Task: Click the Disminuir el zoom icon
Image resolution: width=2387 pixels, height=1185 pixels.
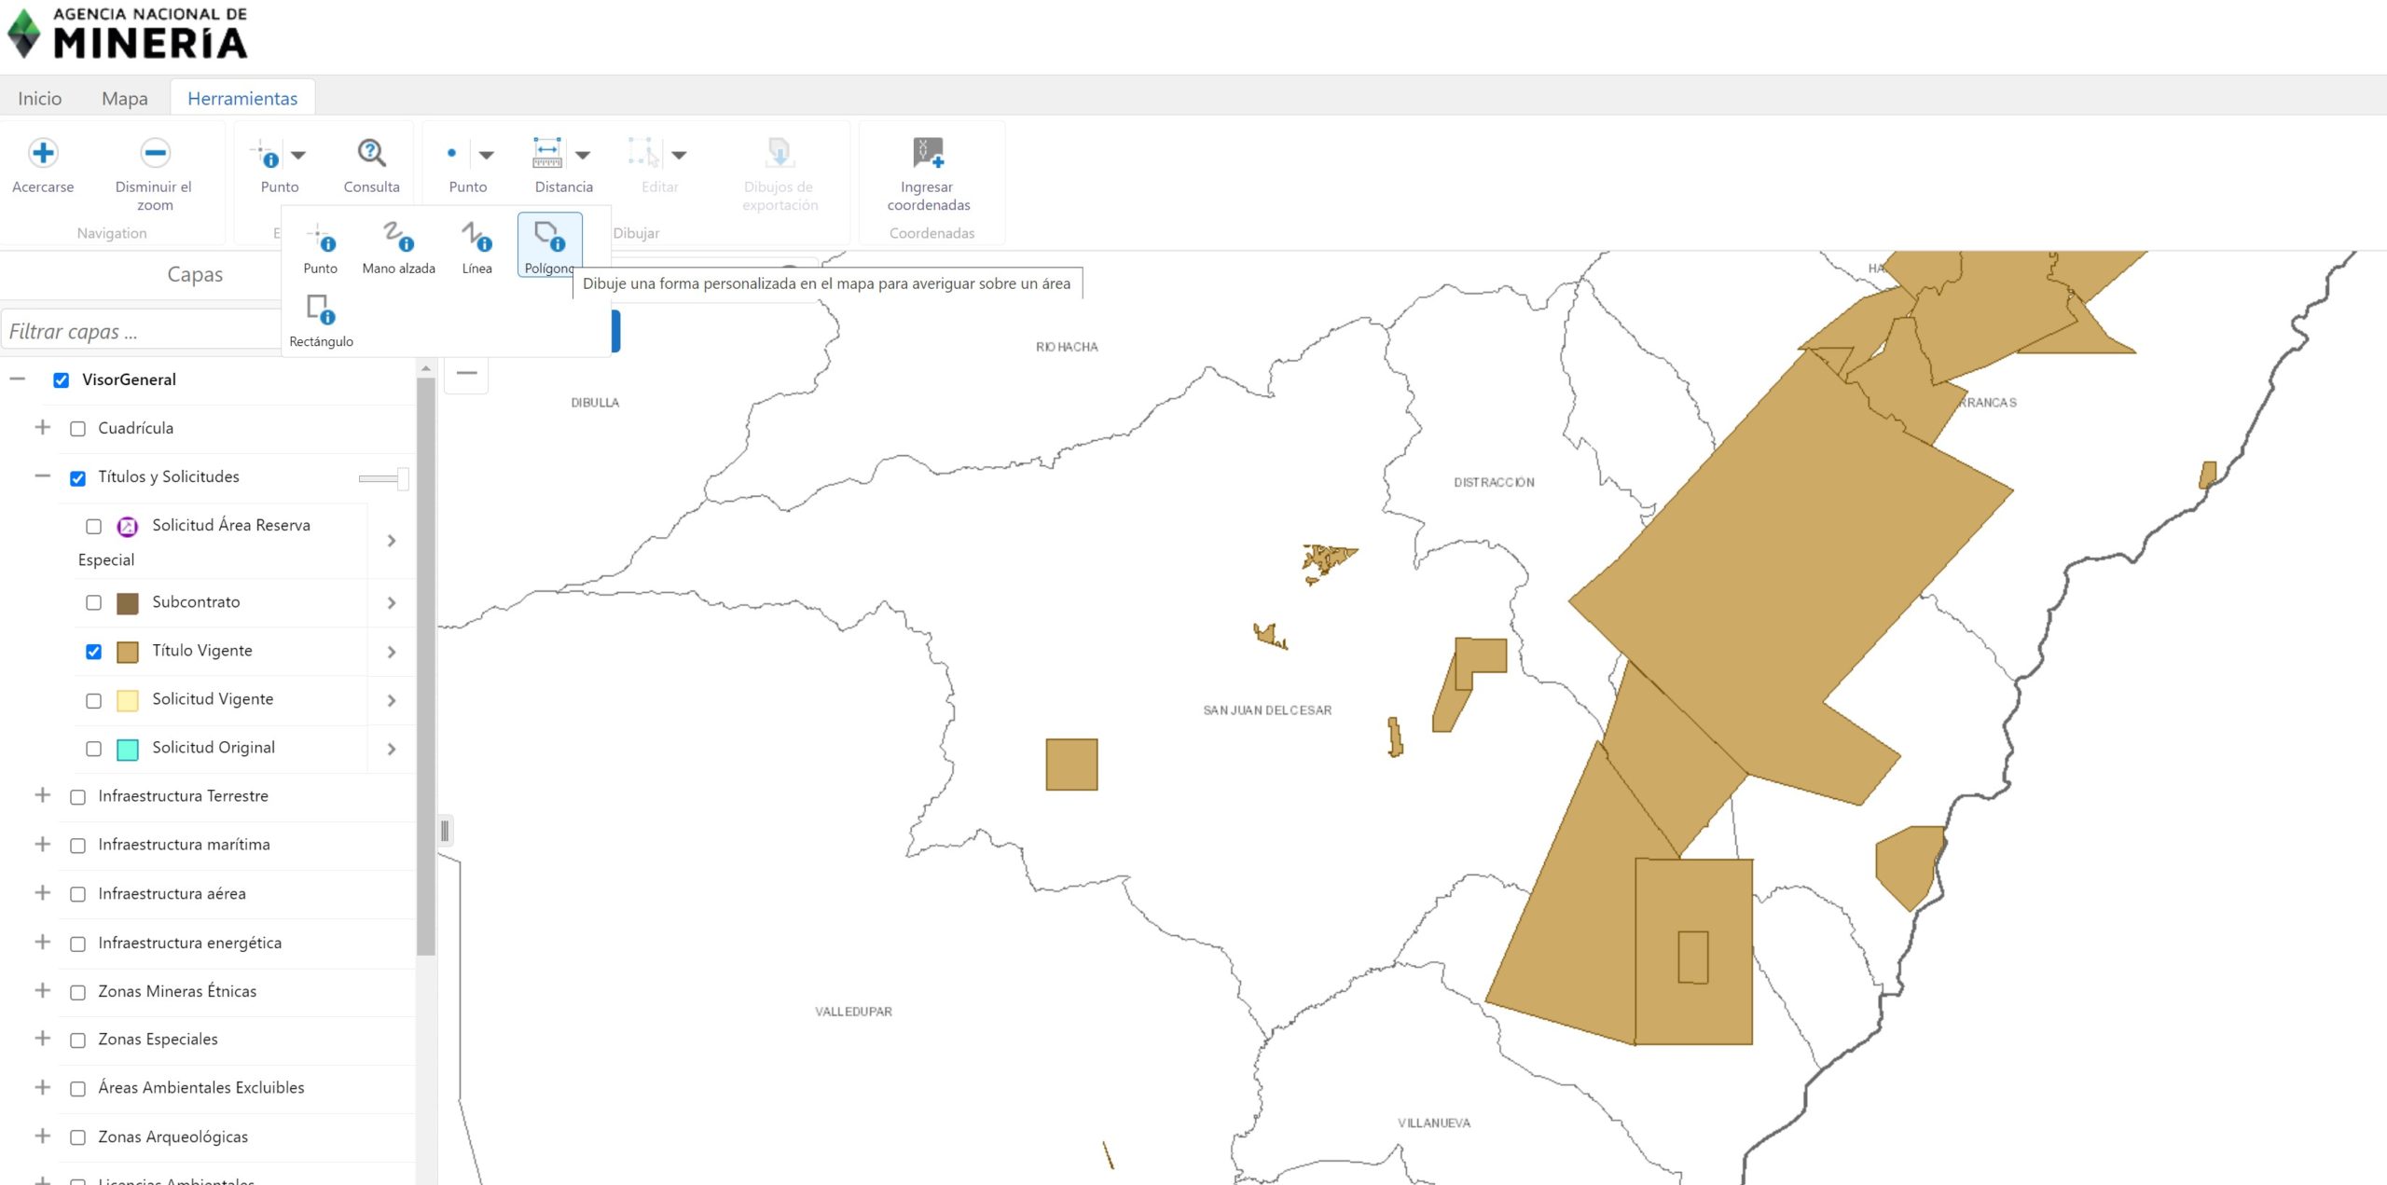Action: [x=155, y=154]
